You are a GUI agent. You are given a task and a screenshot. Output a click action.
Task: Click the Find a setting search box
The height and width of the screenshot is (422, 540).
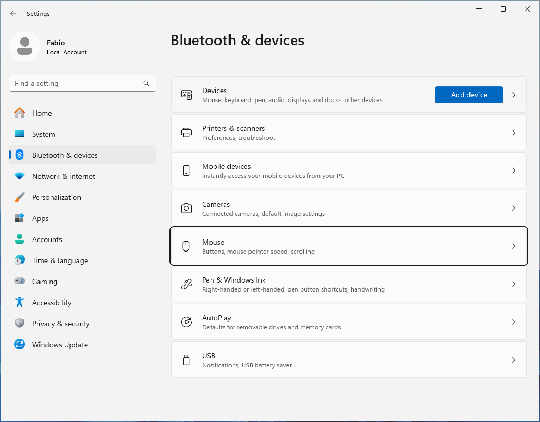pyautogui.click(x=83, y=83)
